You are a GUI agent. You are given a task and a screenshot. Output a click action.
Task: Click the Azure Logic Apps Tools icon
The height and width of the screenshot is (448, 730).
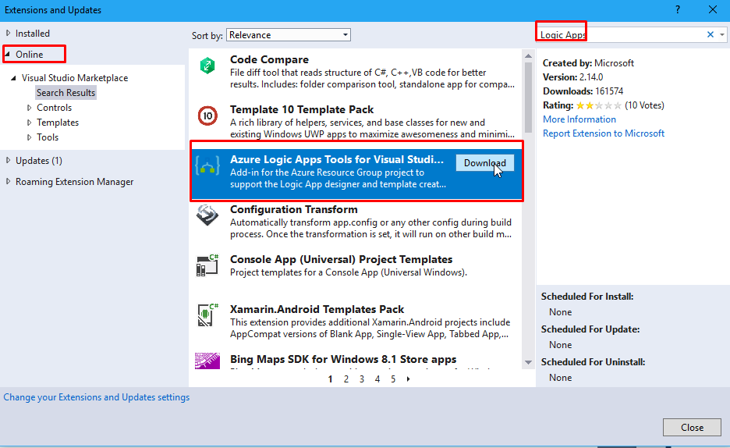point(207,165)
